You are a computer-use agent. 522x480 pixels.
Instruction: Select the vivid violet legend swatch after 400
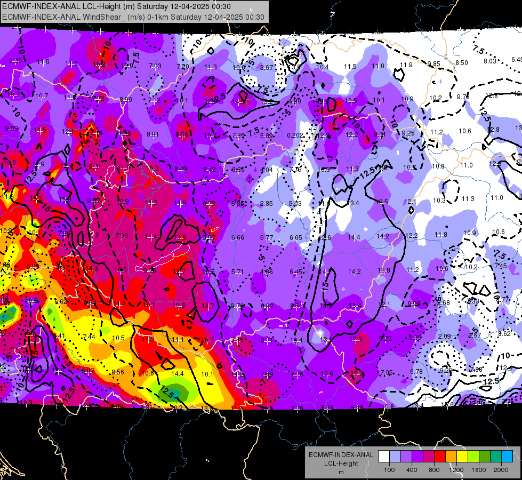coord(417,457)
